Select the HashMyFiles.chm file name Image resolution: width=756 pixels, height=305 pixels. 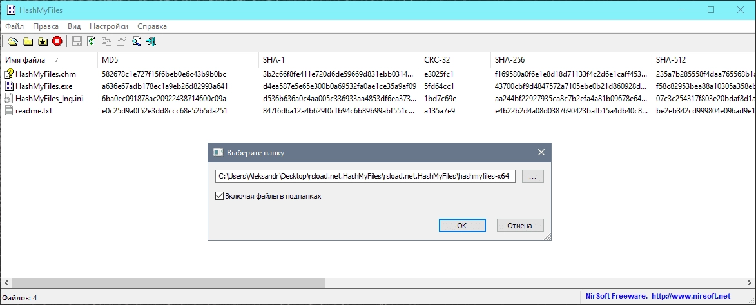pyautogui.click(x=46, y=74)
